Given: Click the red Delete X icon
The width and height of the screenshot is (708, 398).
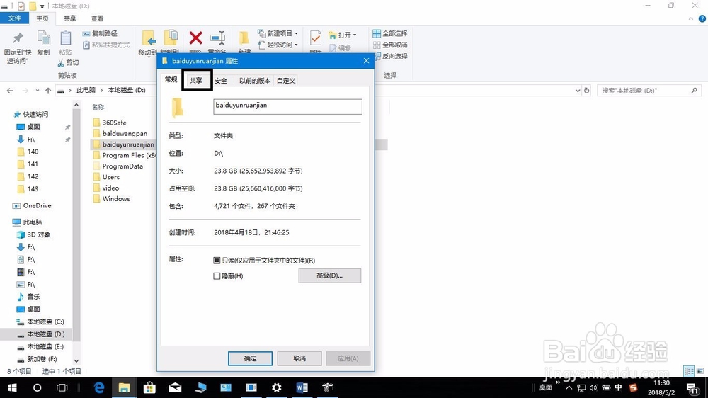Looking at the screenshot, I should [195, 38].
